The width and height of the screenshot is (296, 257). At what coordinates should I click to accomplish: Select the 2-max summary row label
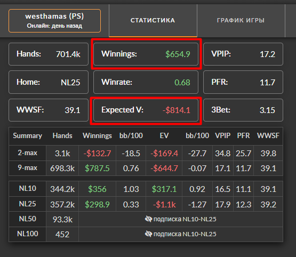(x=28, y=153)
